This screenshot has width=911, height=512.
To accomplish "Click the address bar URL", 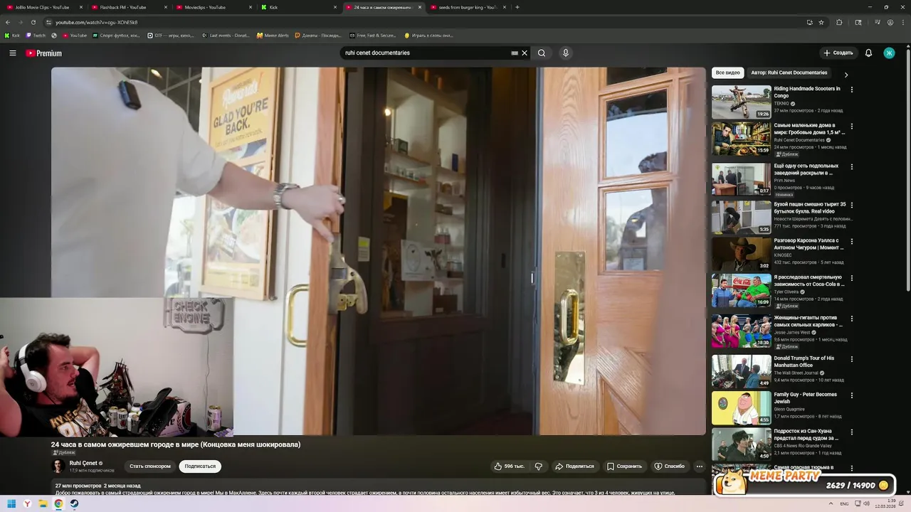I will 96,22.
